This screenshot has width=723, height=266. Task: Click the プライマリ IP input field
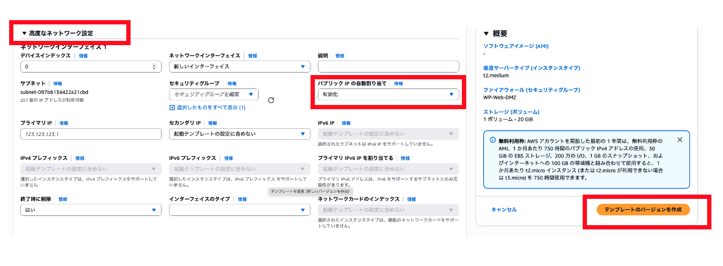tap(91, 134)
